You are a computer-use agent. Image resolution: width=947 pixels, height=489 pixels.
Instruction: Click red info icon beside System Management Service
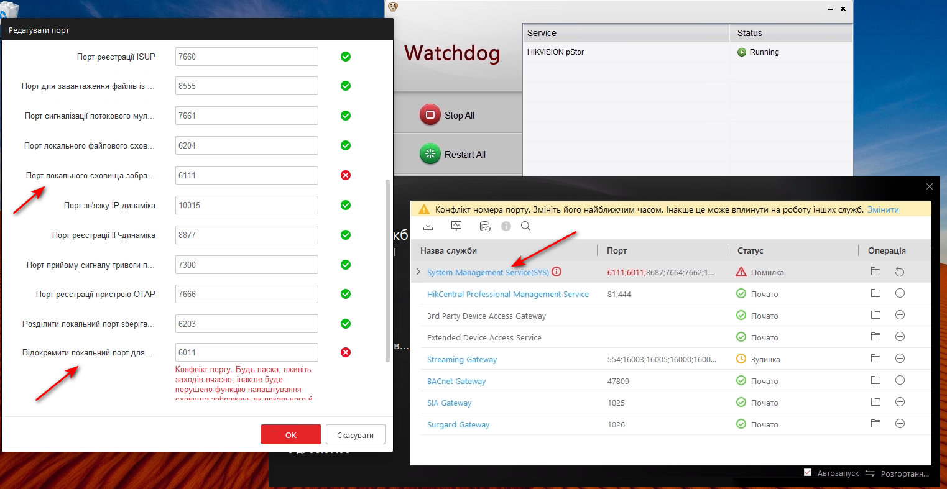[557, 272]
